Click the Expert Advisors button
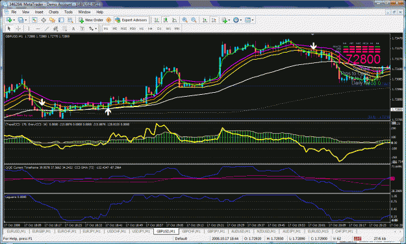The width and height of the screenshot is (406, 244). [x=131, y=20]
